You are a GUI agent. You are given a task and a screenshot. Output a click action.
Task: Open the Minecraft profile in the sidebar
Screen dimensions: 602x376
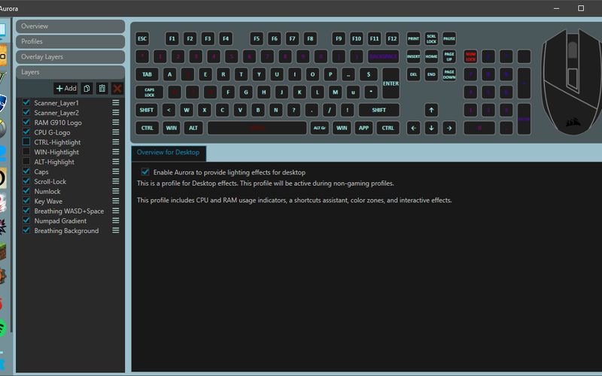(3, 252)
